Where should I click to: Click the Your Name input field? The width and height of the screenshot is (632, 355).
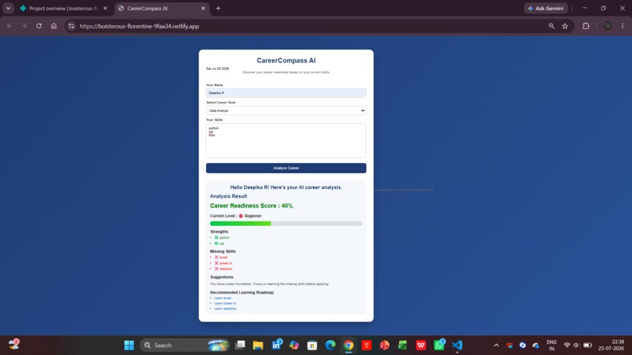pyautogui.click(x=285, y=92)
